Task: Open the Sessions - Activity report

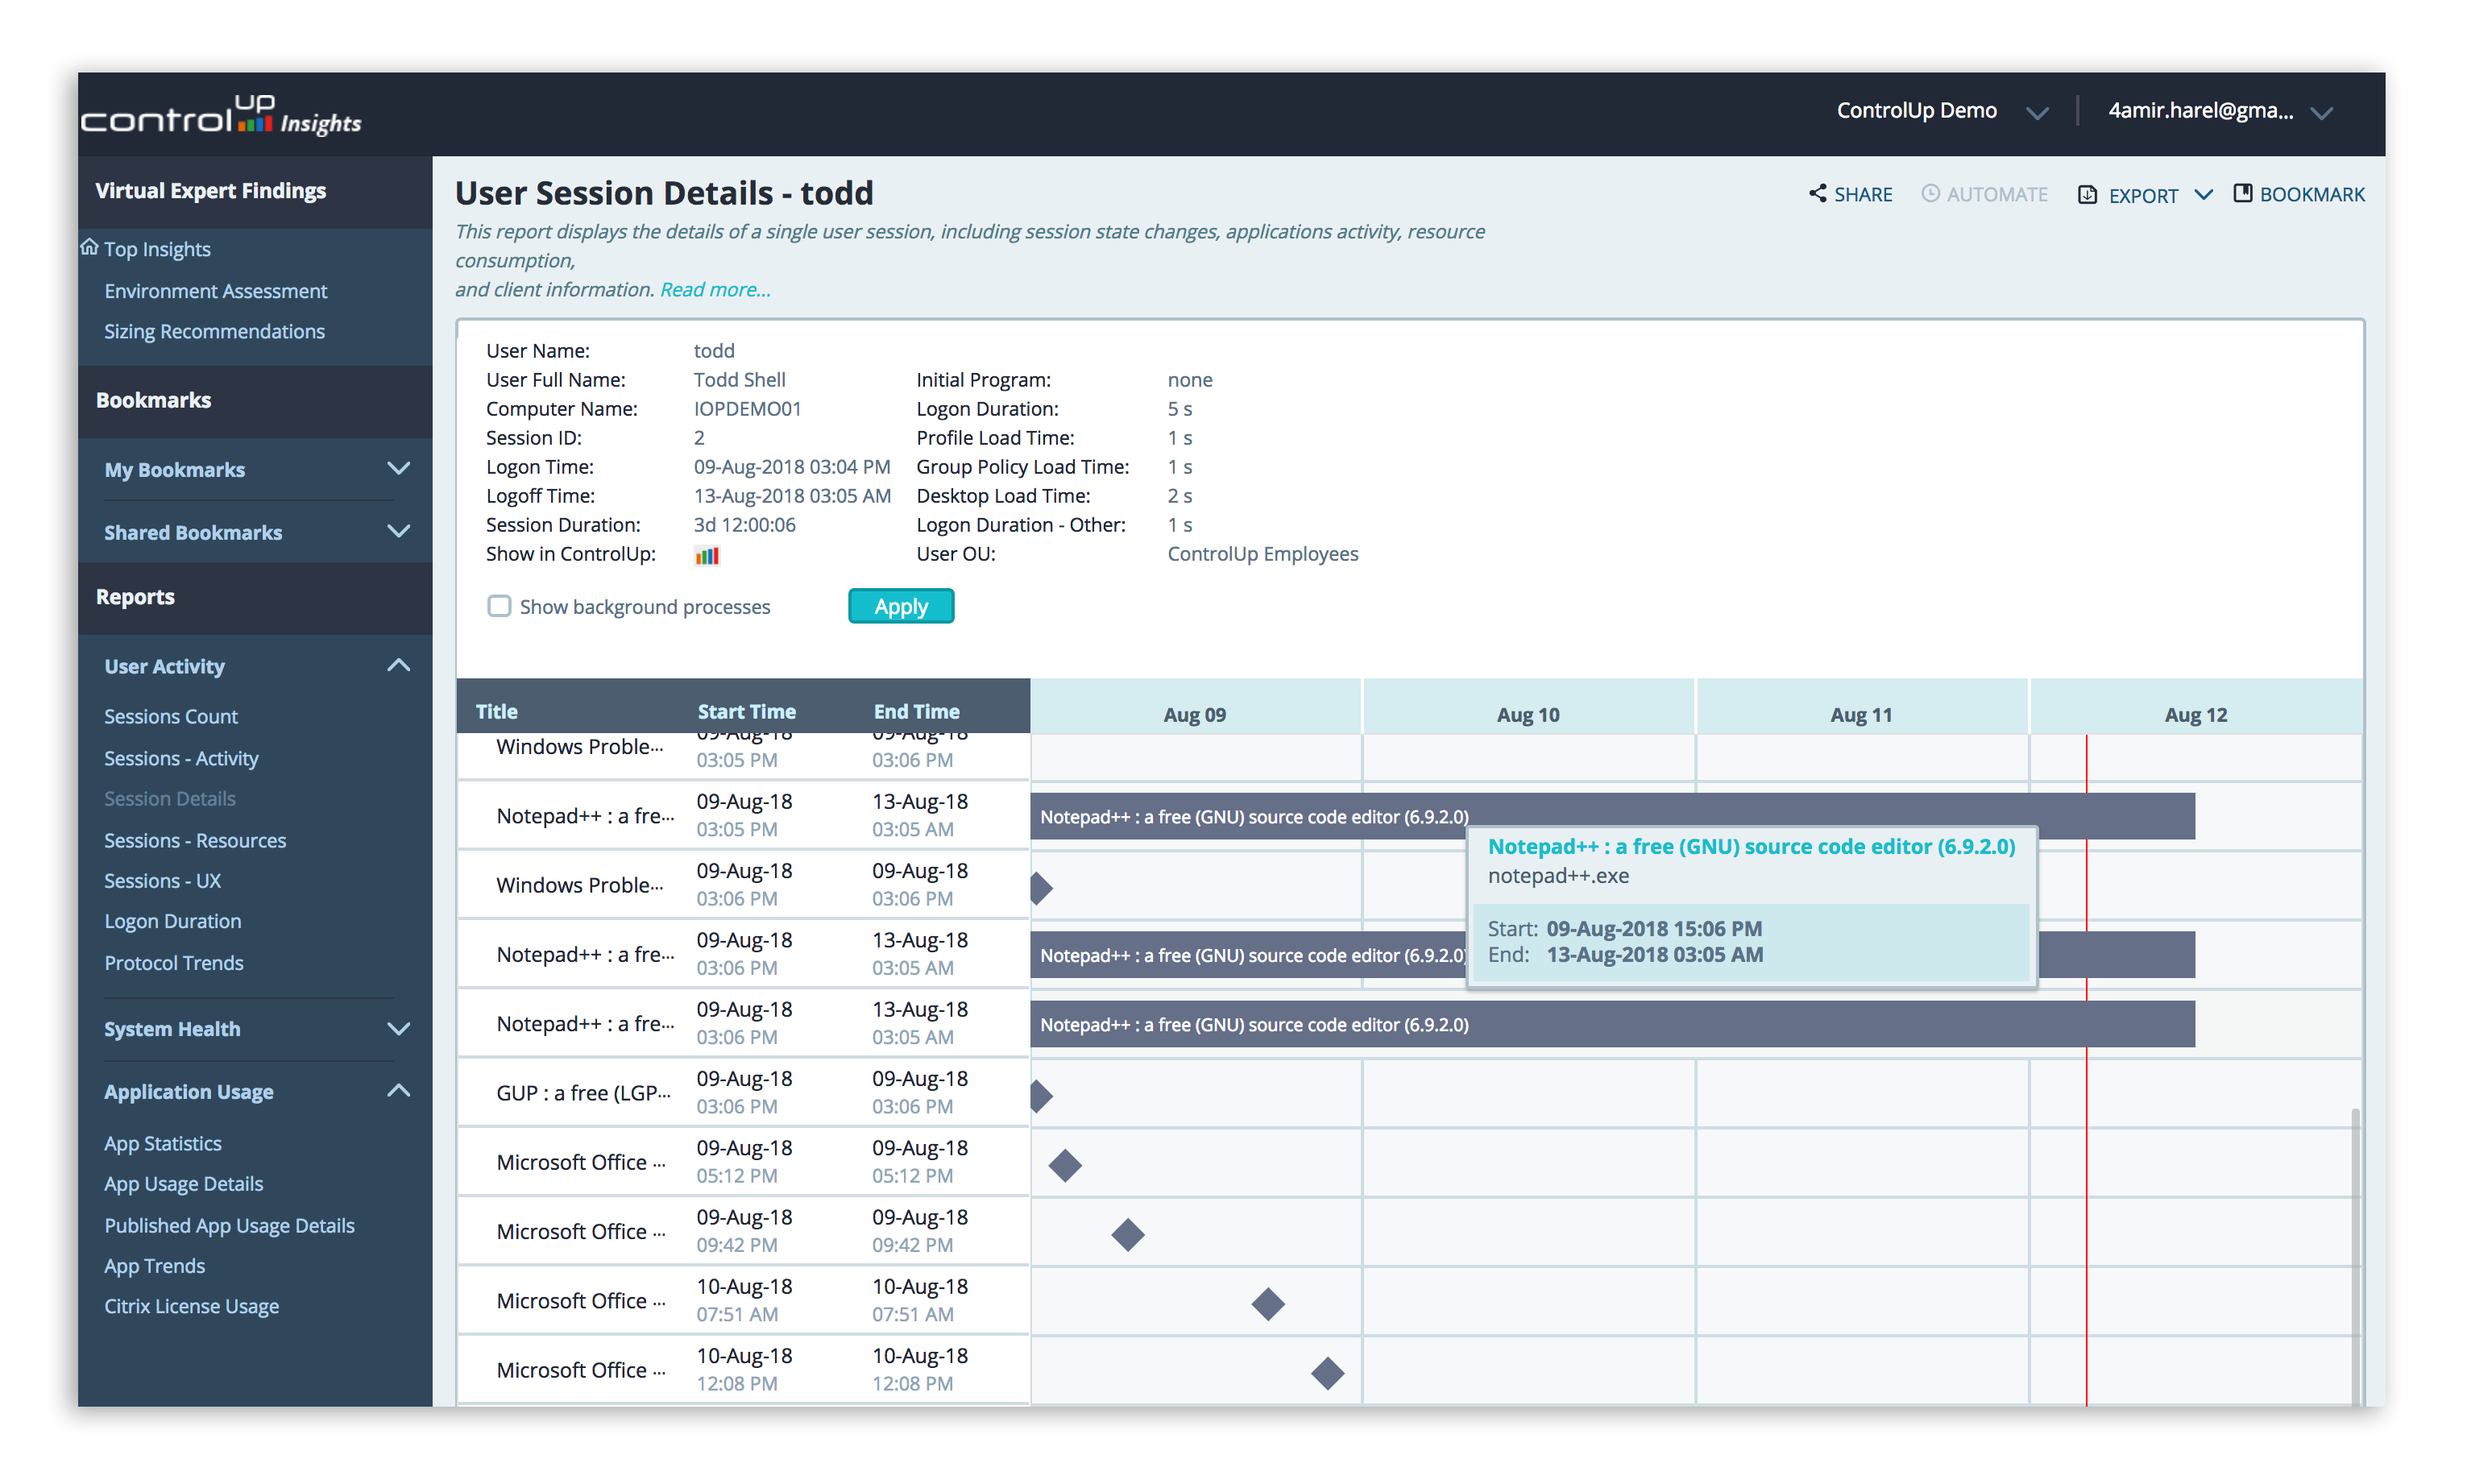Action: point(181,758)
